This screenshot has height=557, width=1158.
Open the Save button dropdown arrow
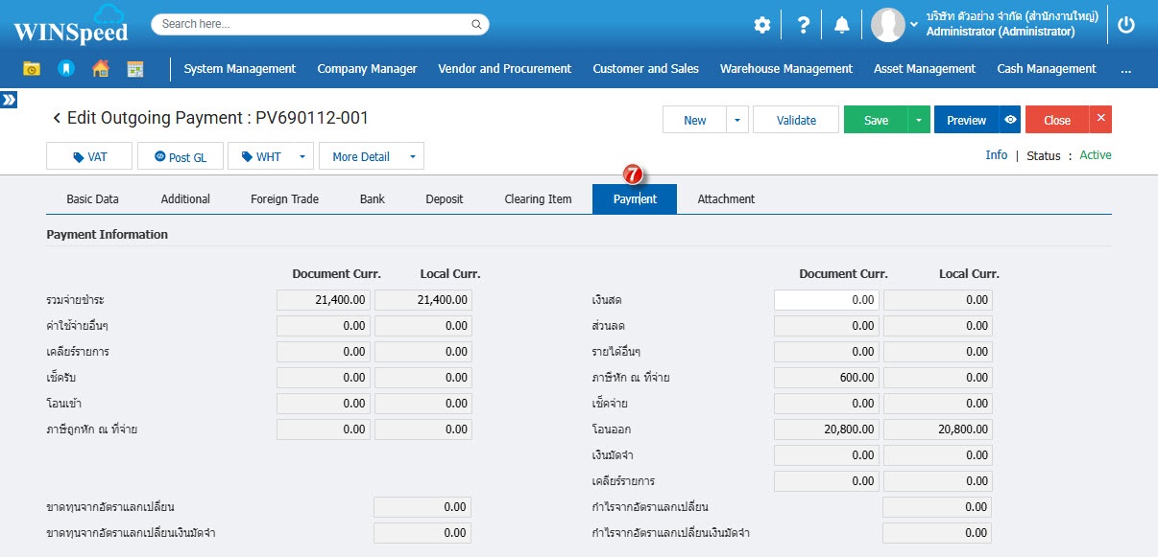click(919, 120)
